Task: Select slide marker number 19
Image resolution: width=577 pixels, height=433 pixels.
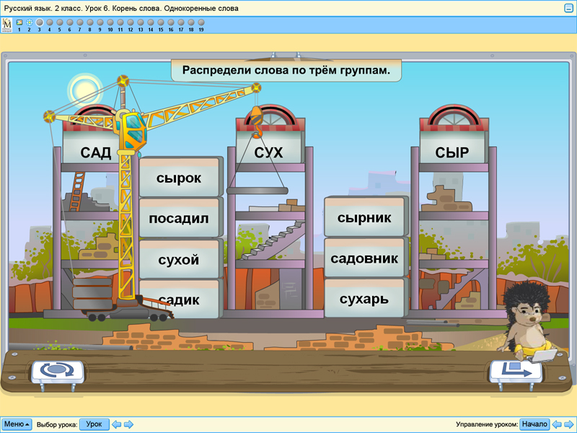Action: (202, 24)
